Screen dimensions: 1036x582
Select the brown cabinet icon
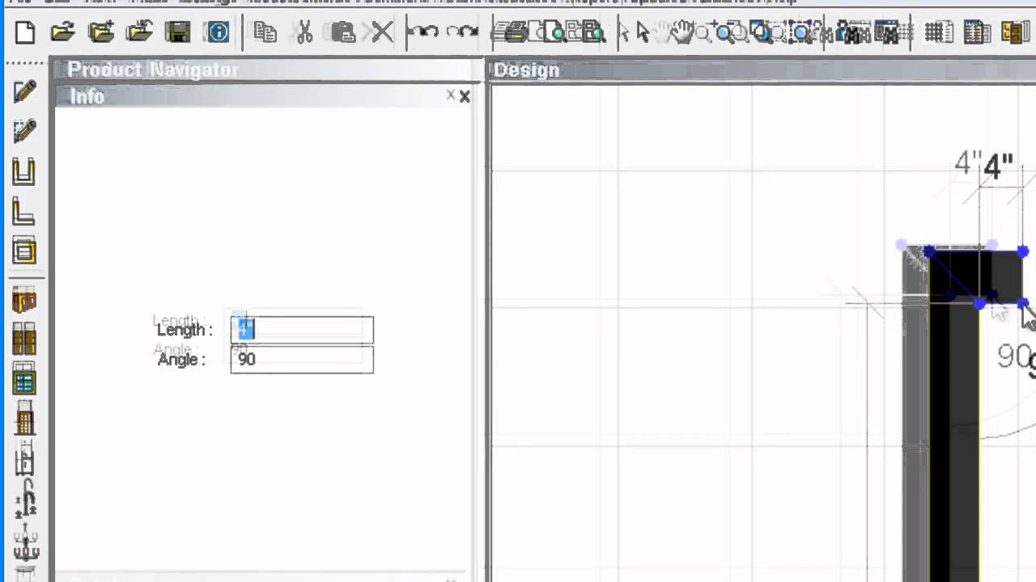pyautogui.click(x=24, y=300)
